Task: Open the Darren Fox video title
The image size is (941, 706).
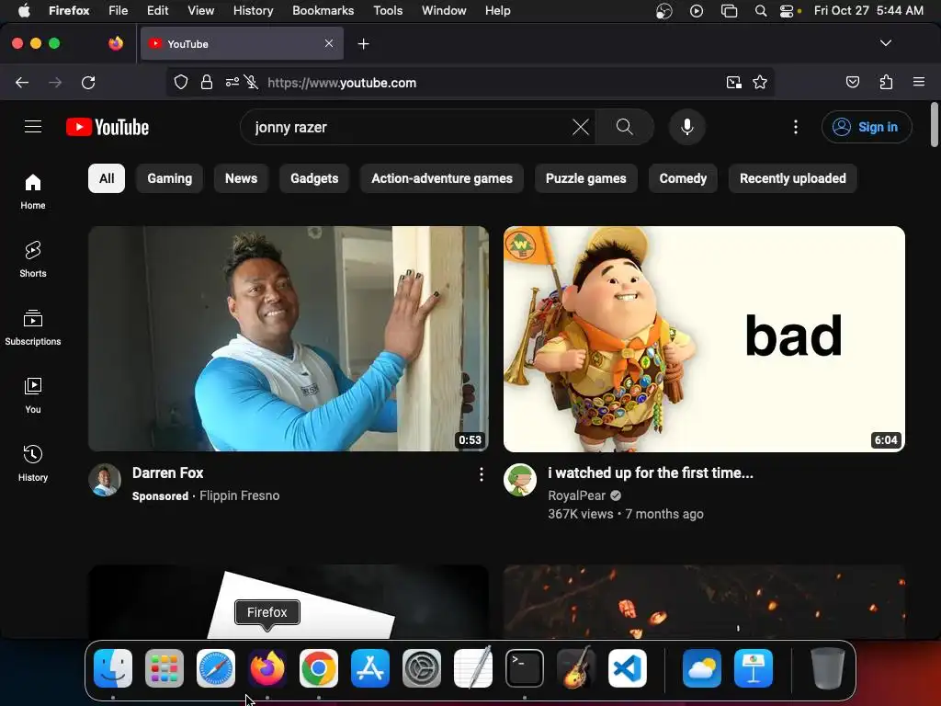Action: click(x=168, y=473)
